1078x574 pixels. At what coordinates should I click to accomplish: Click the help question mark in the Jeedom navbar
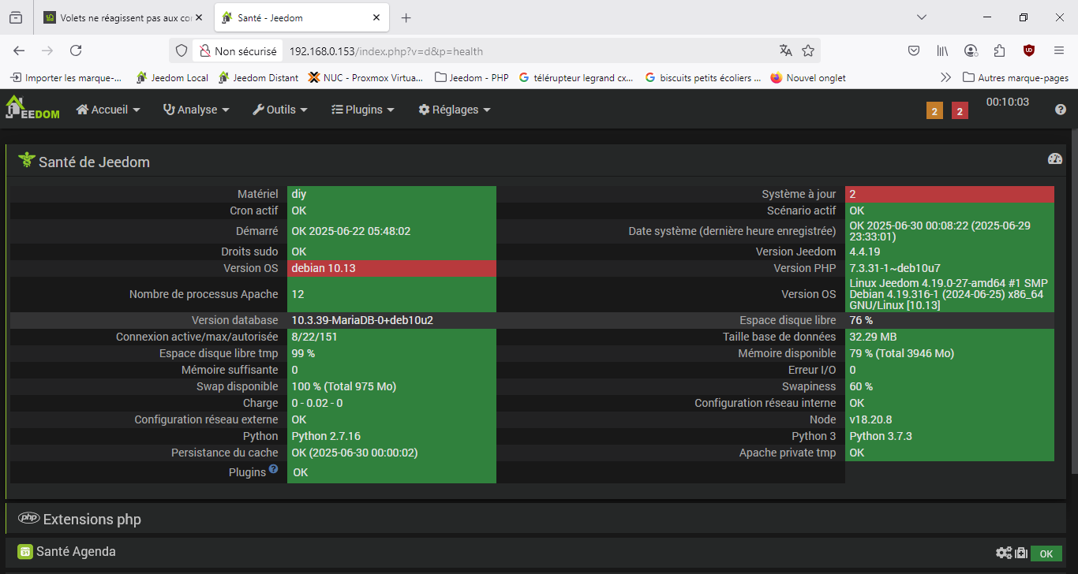pyautogui.click(x=1061, y=110)
